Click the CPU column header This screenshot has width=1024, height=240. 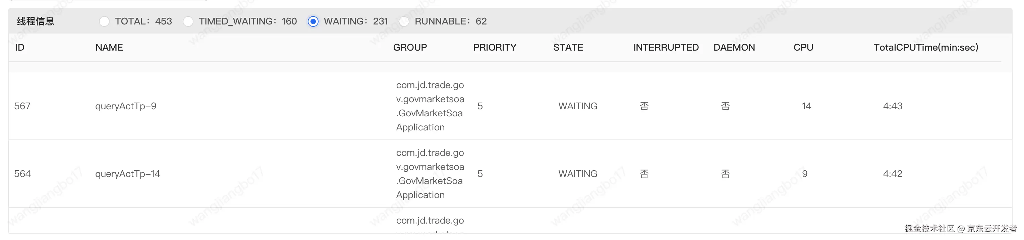[x=803, y=47]
